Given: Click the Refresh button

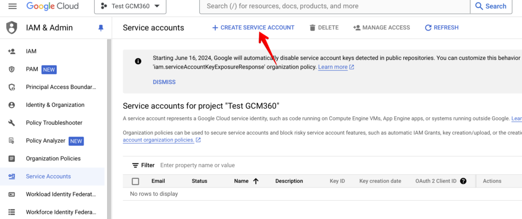Looking at the screenshot, I should click(441, 27).
